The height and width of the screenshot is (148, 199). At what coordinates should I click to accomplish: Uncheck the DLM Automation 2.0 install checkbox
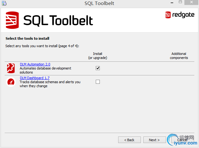click(98, 68)
